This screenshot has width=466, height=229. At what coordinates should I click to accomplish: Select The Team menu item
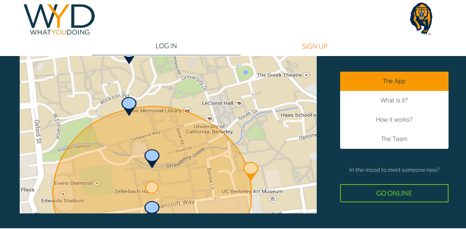(x=394, y=139)
